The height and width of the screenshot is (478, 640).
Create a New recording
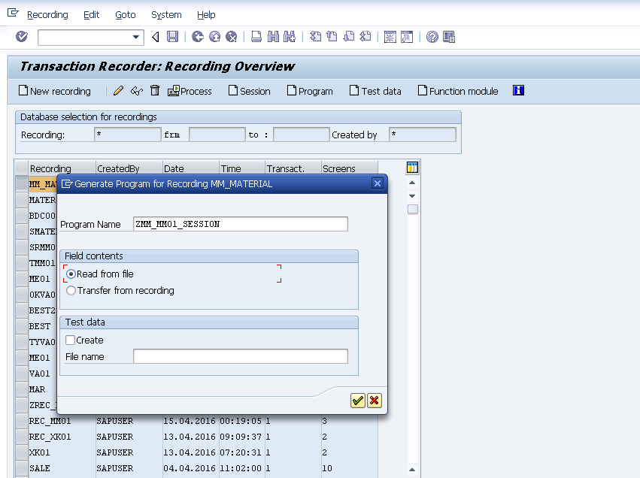click(54, 91)
